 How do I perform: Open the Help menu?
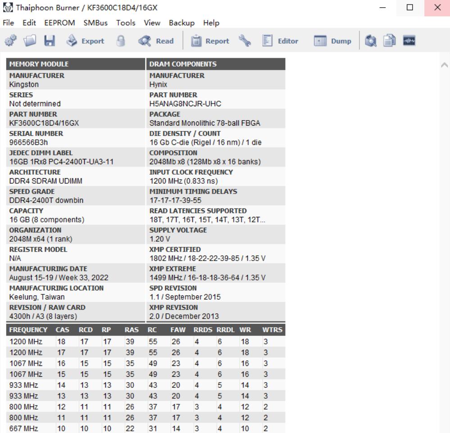tap(211, 23)
